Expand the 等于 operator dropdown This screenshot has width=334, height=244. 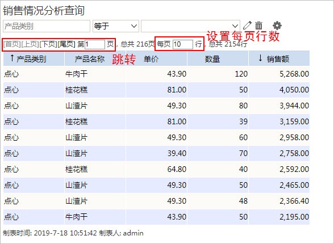click(116, 26)
